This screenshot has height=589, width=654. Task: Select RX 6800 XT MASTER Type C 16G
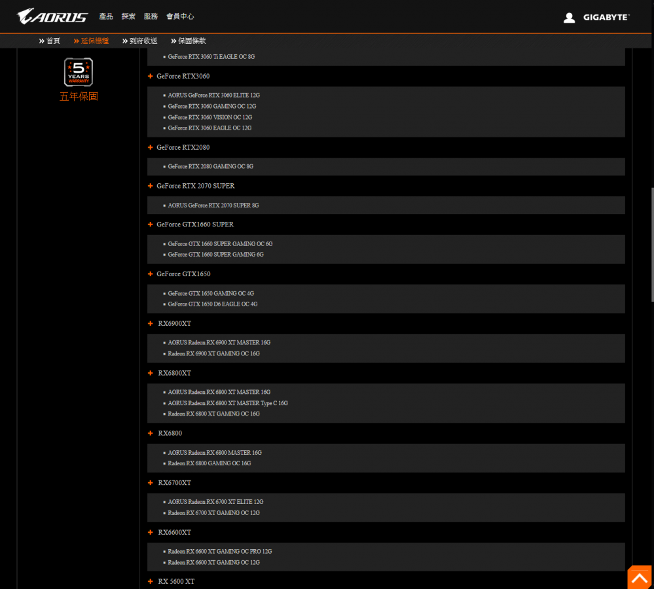click(228, 403)
